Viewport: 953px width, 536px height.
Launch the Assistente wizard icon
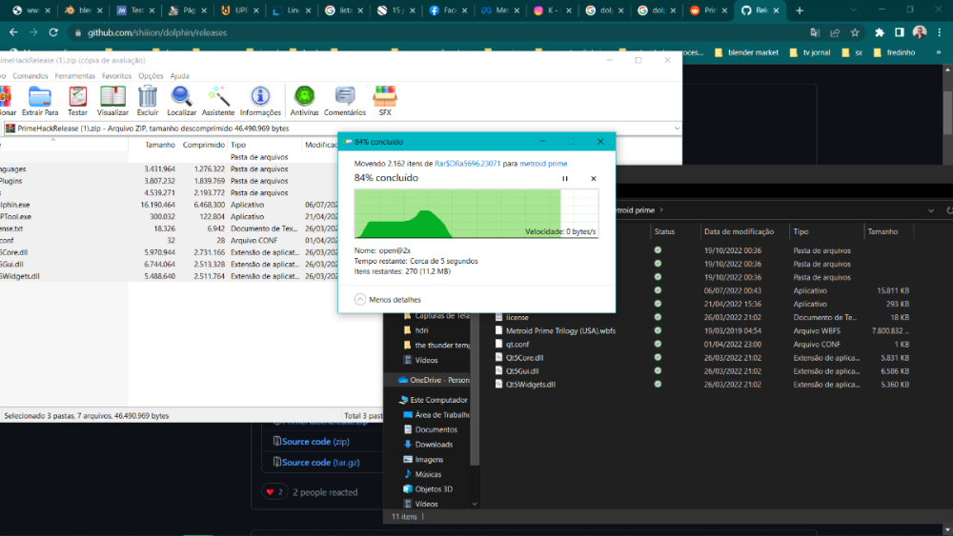[217, 101]
